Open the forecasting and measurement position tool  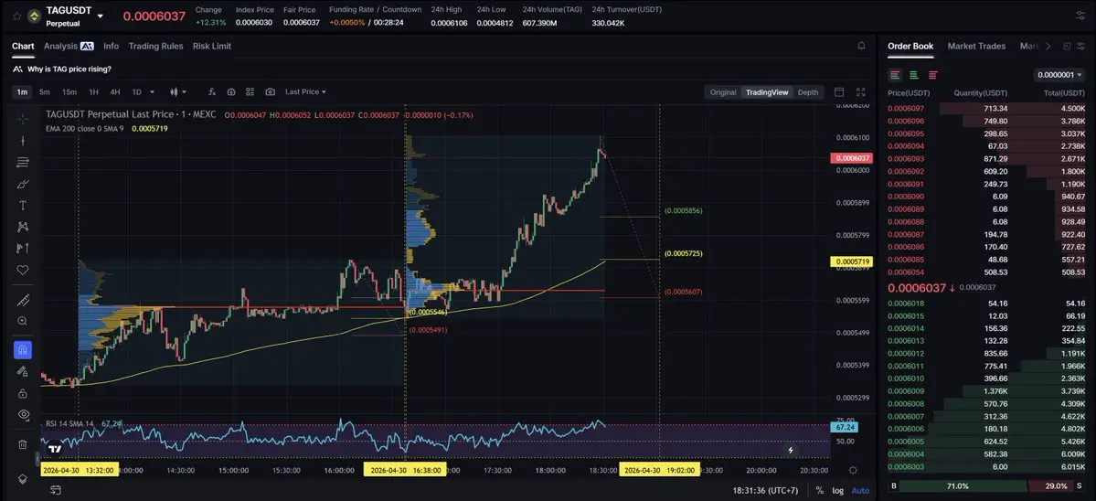(22, 248)
